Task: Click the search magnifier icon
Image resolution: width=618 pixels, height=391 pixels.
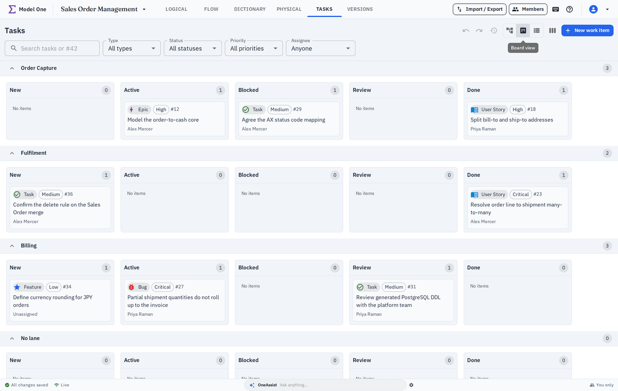Action: [13, 48]
